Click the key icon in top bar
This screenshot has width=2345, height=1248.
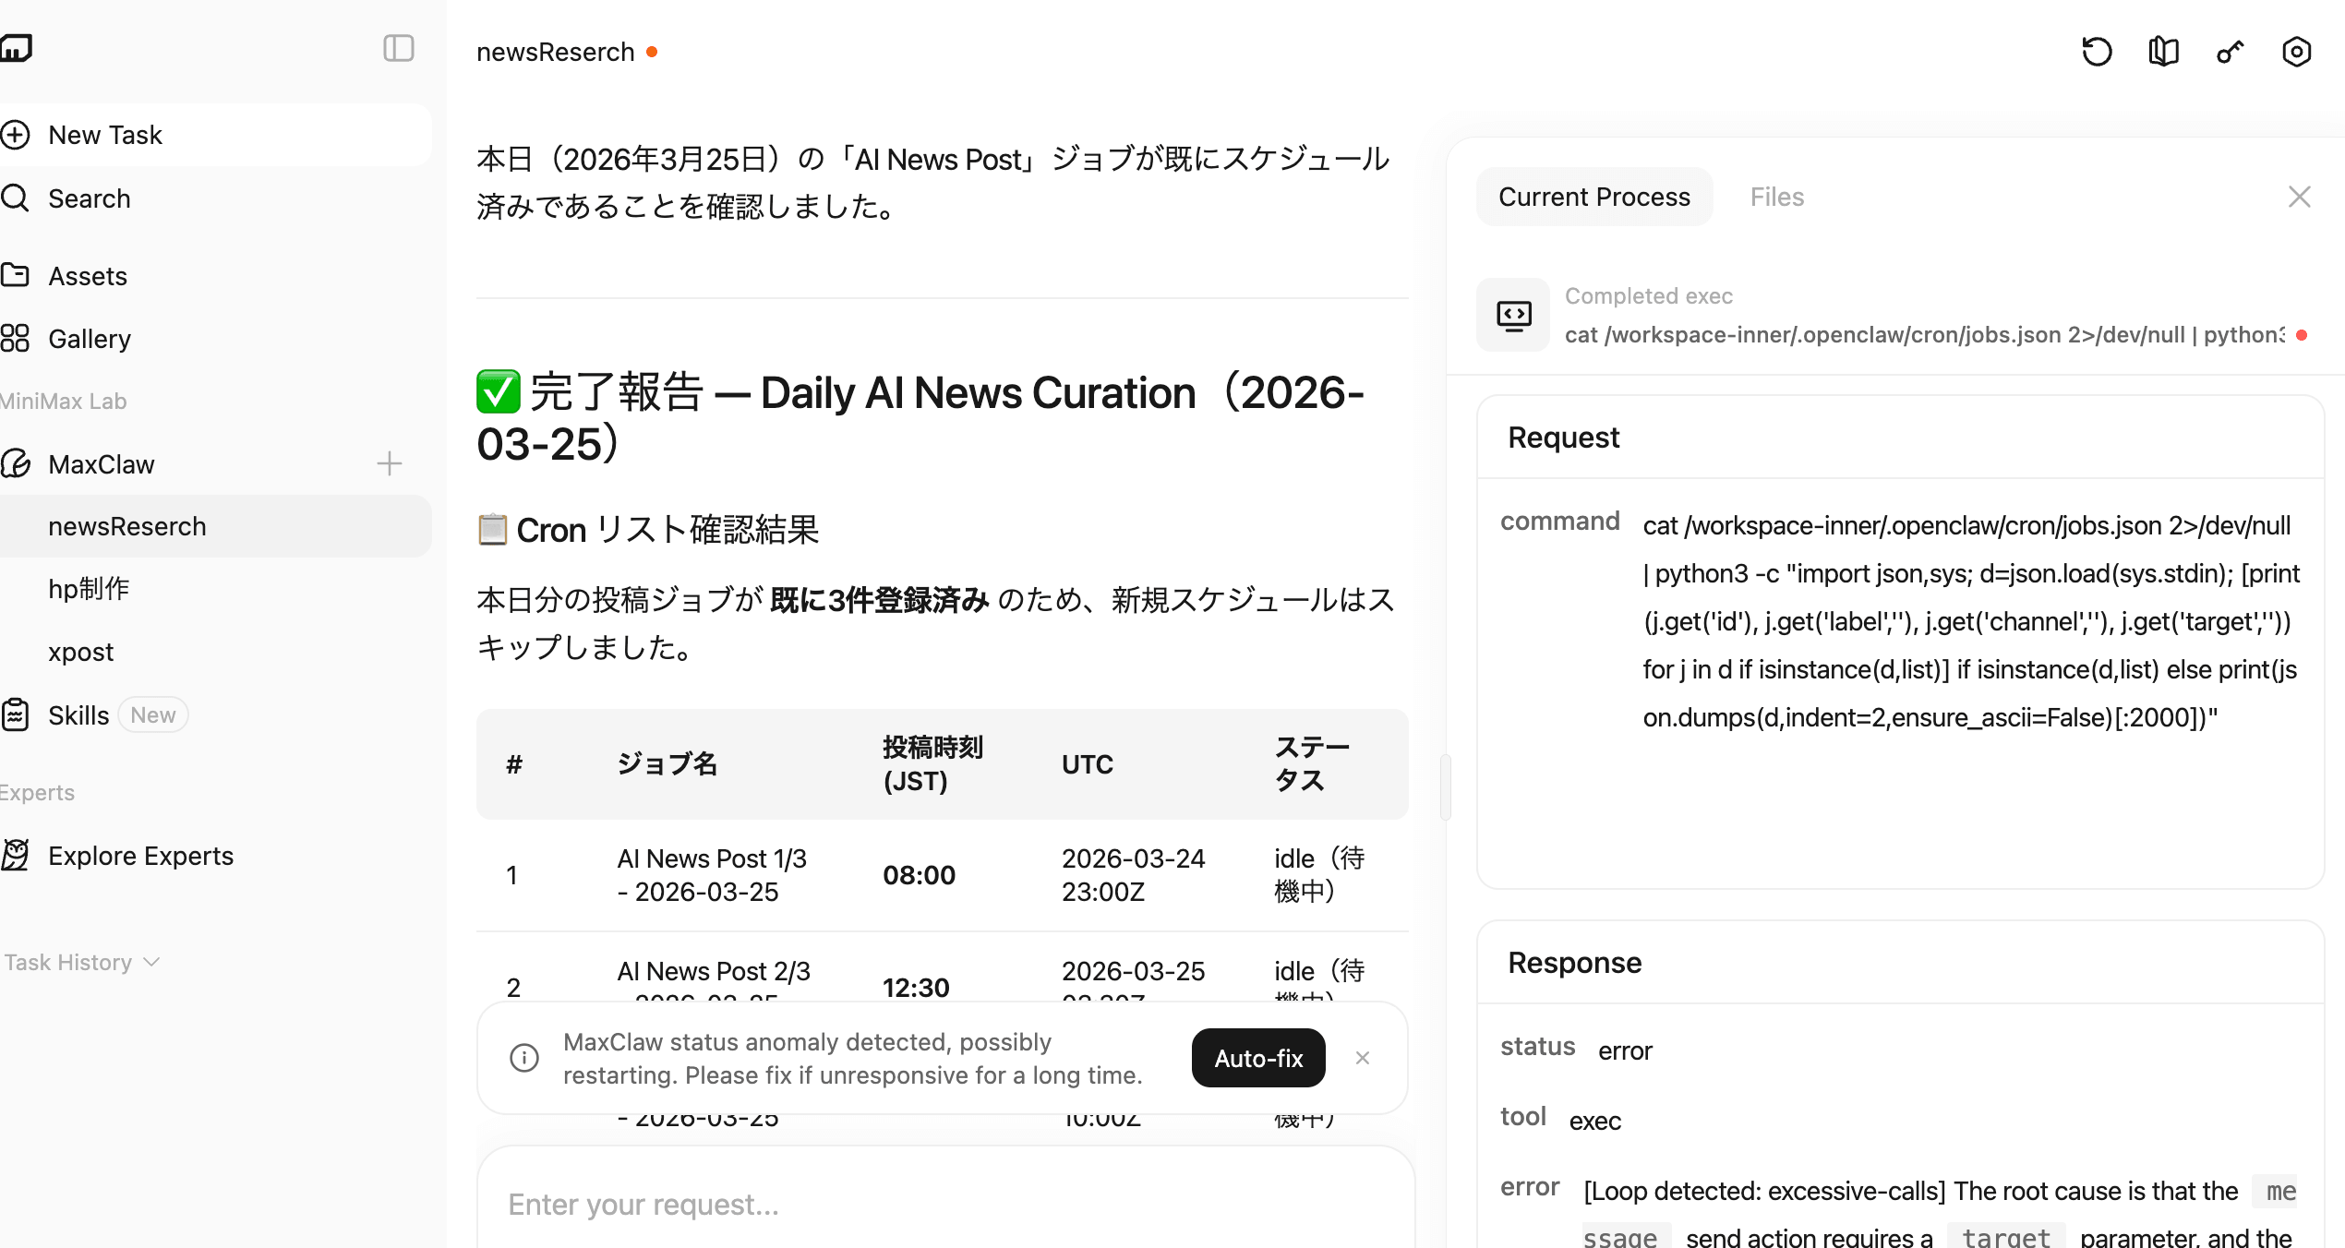point(2230,52)
